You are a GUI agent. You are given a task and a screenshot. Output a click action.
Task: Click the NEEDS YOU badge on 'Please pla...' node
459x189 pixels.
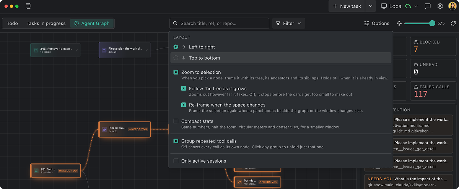pyautogui.click(x=138, y=129)
